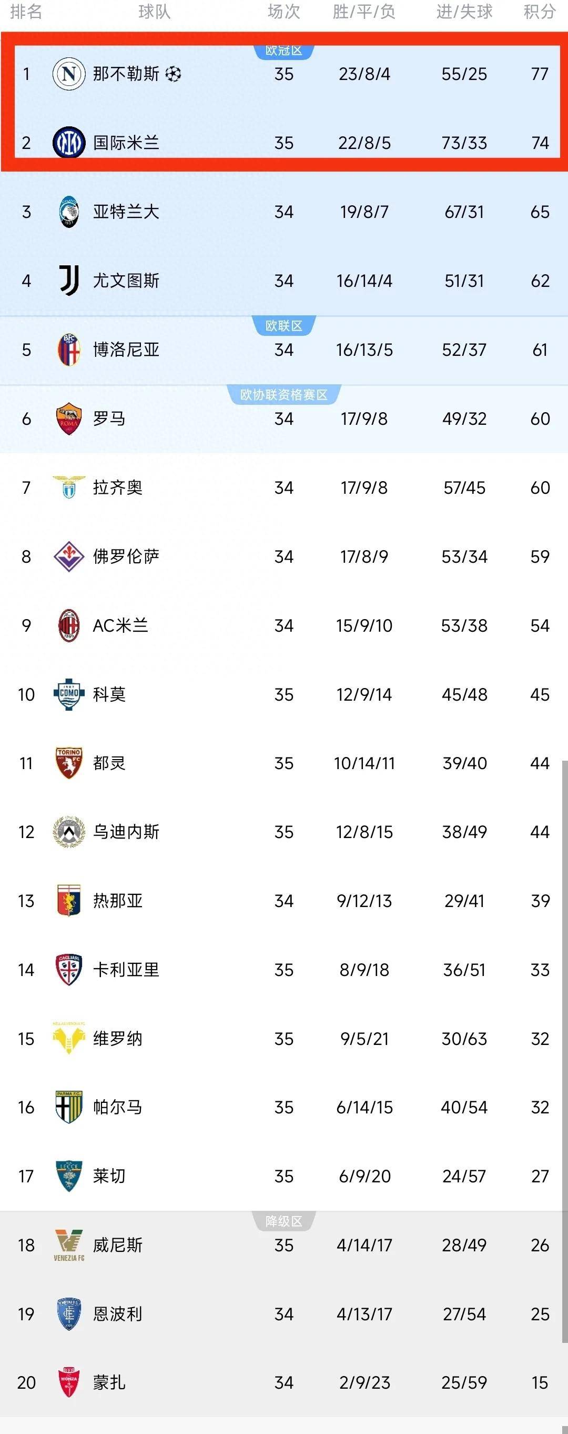
Task: Select the 进/失球 column header
Action: pos(464,12)
